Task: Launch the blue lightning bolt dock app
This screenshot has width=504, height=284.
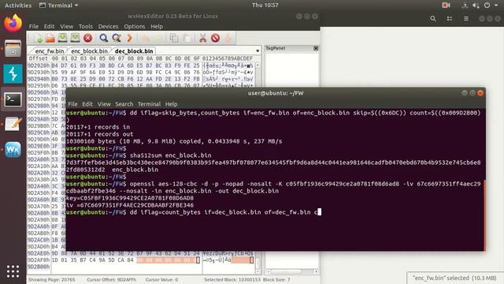Action: tap(13, 73)
